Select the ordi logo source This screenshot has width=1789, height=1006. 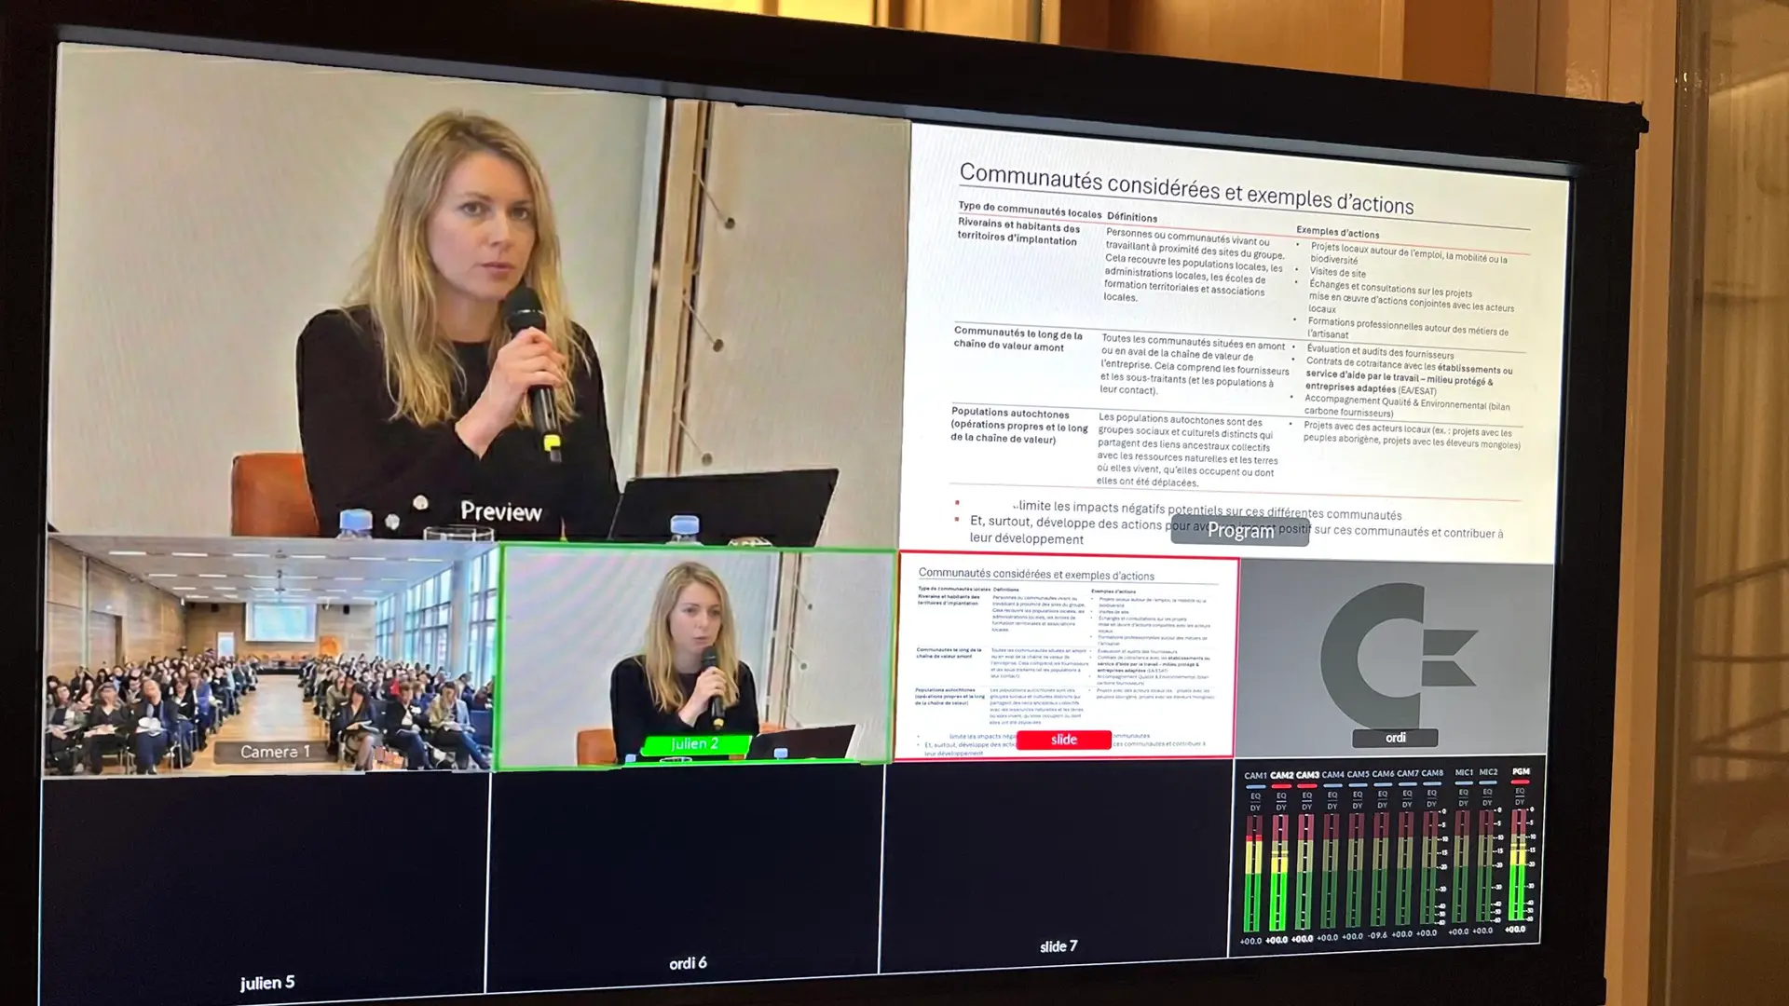(1395, 659)
